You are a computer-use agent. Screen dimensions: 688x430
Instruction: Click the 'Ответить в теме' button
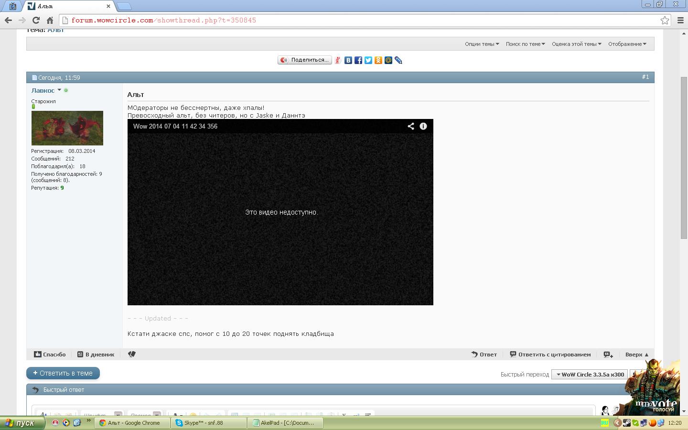pos(63,373)
